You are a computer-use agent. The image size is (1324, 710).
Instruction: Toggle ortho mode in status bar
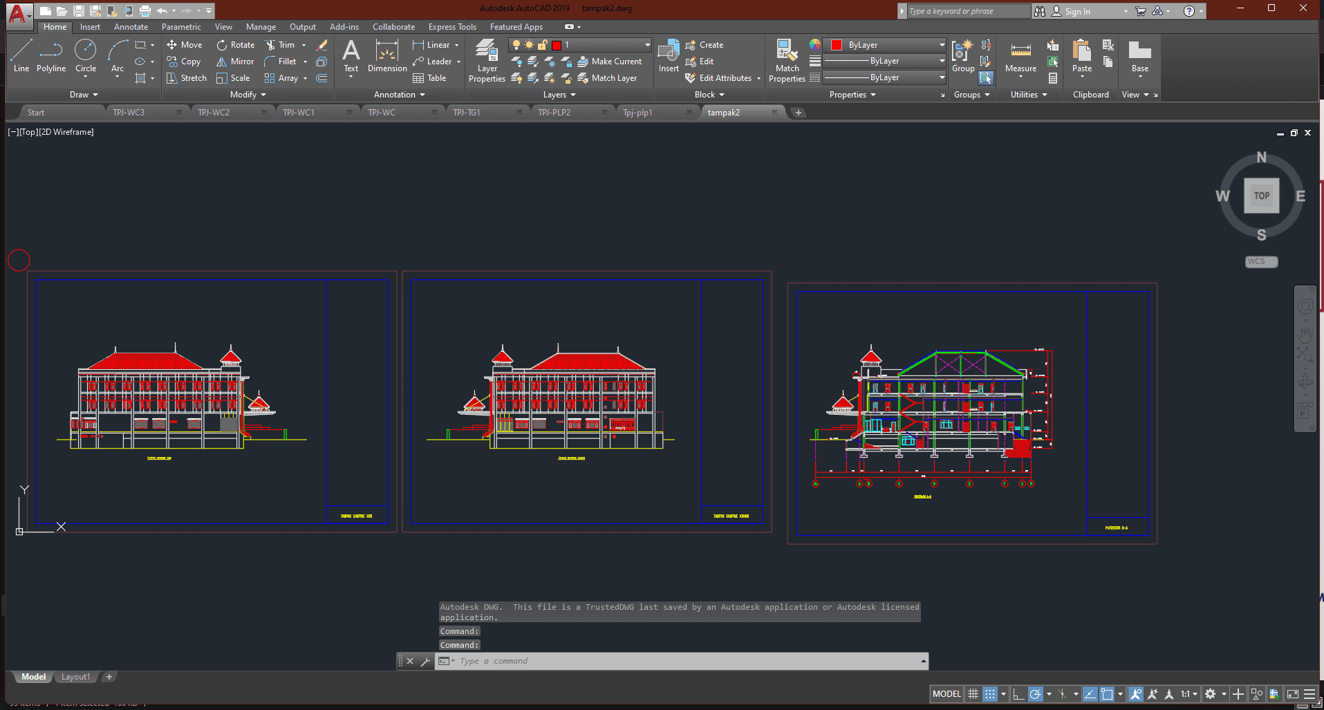click(1018, 694)
